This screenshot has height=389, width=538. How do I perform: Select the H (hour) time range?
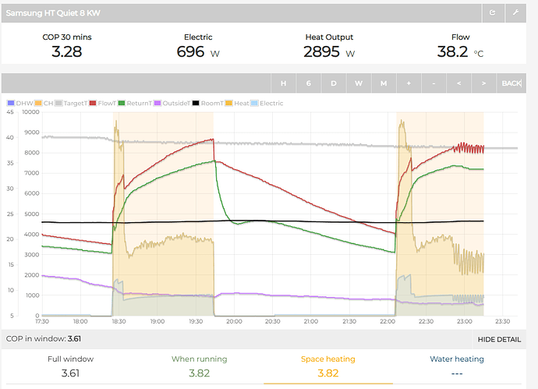(283, 83)
